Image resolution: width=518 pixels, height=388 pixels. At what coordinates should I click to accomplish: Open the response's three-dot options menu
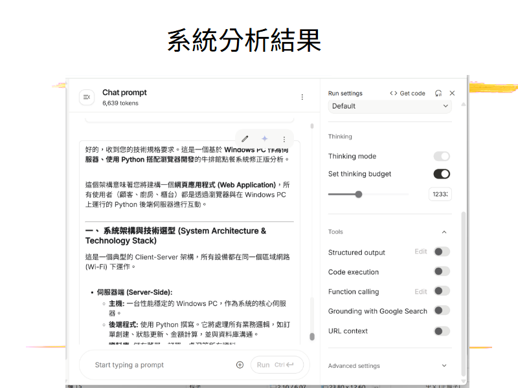pos(284,138)
